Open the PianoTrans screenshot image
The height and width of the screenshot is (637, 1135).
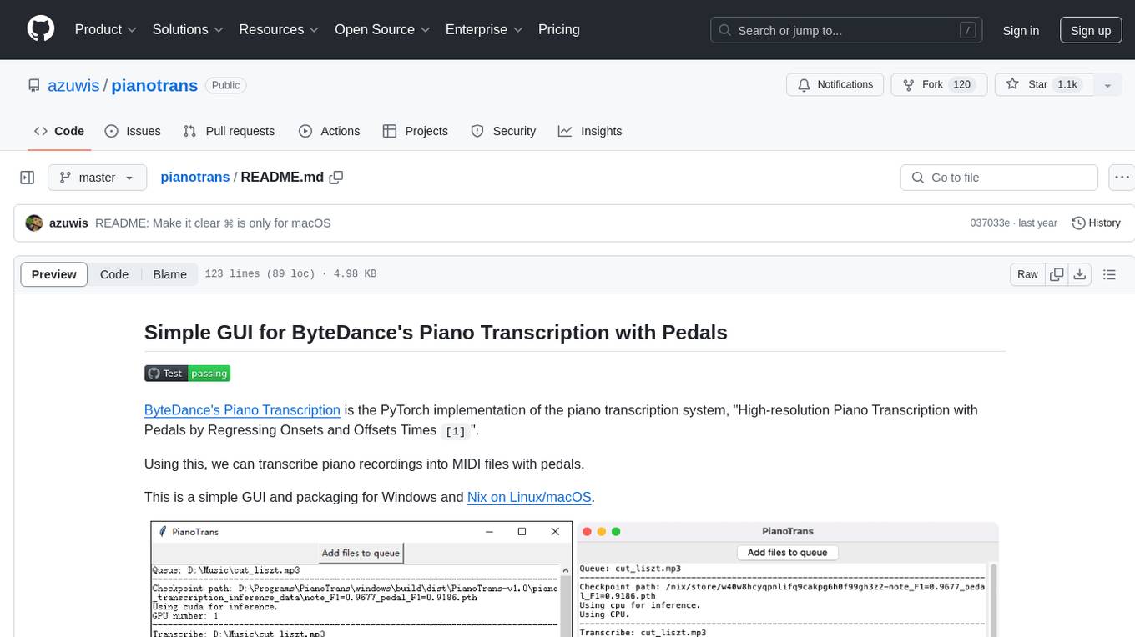pyautogui.click(x=574, y=579)
